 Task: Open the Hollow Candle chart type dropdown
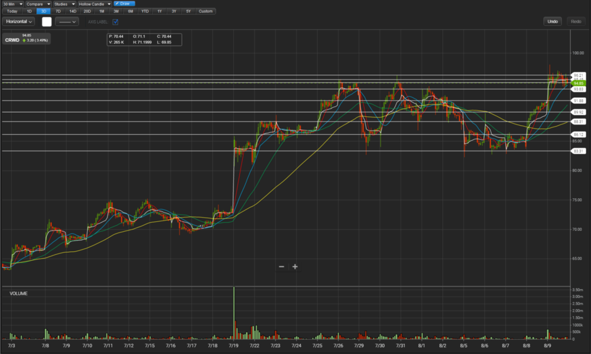click(x=95, y=4)
